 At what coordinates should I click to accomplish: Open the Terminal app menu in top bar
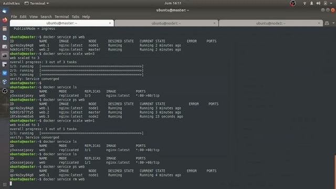(x=37, y=3)
